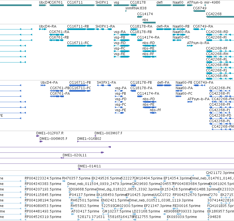
Task: Select the SH3PX1-RA transcript label
Action: click(105, 26)
